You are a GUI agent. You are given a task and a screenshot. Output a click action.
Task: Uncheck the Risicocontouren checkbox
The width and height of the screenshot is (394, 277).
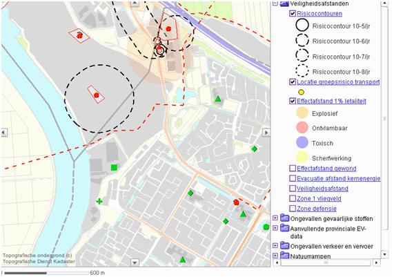click(x=293, y=14)
